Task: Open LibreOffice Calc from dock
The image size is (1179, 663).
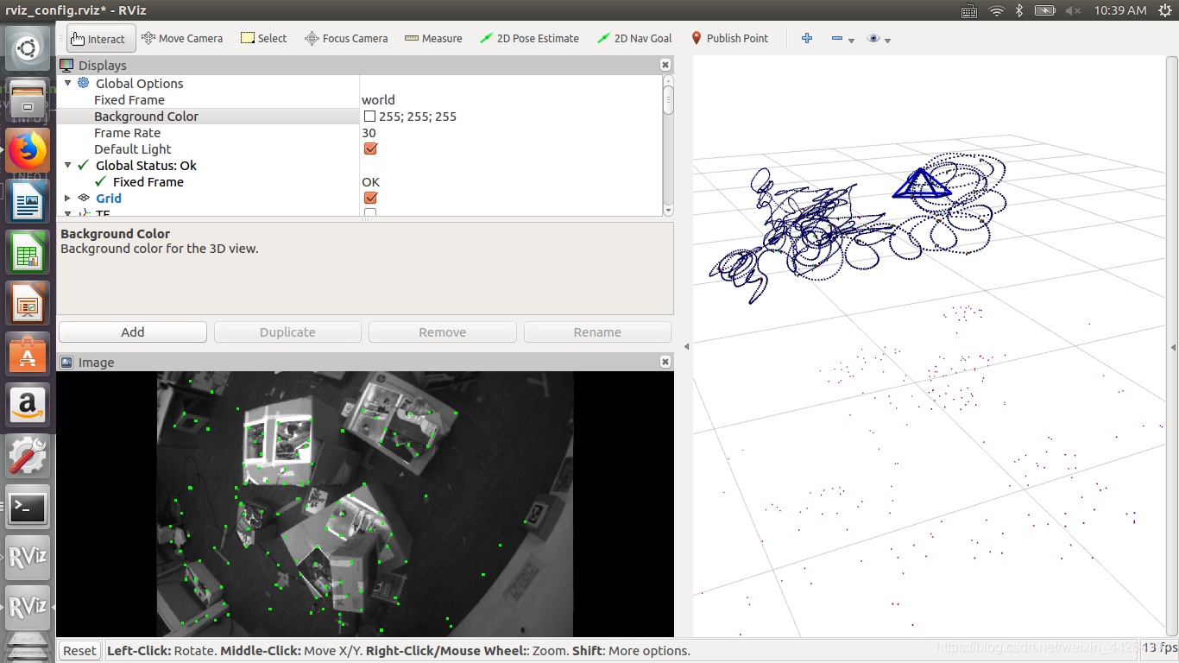Action: [x=28, y=252]
